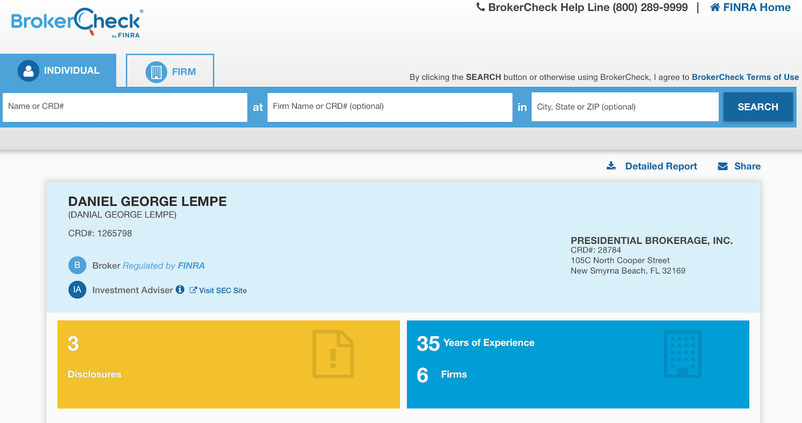
Task: Switch to the INDIVIDUAL search tab
Action: point(58,71)
